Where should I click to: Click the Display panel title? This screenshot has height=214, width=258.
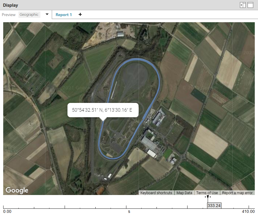pyautogui.click(x=11, y=5)
